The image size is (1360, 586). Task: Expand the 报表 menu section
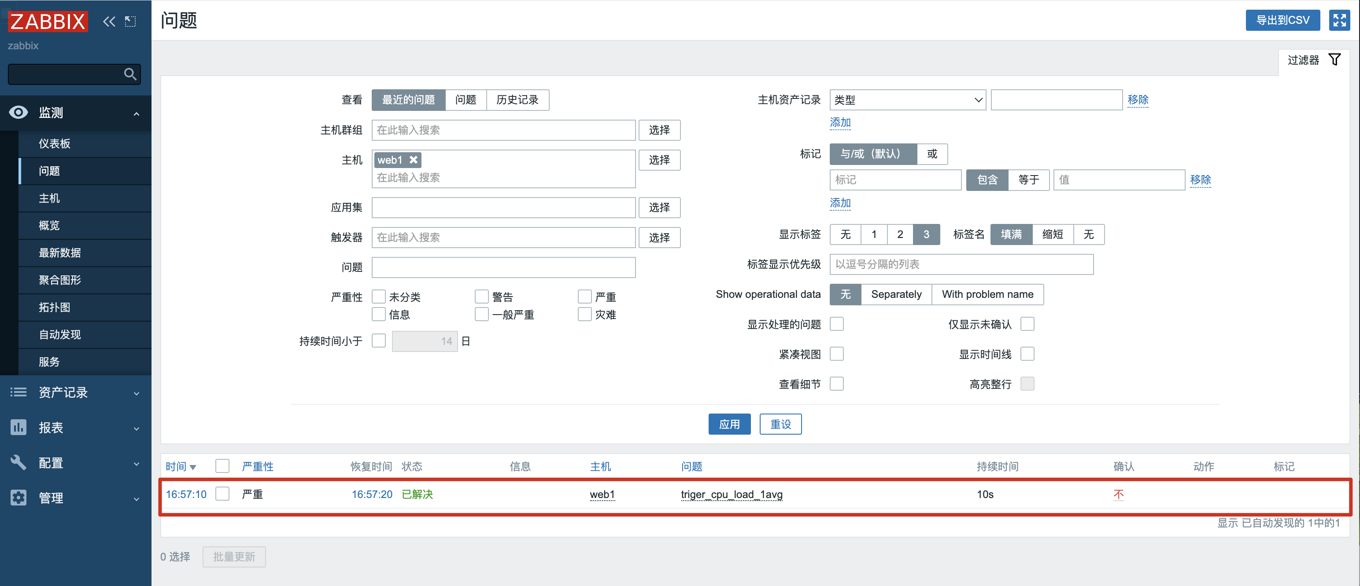point(136,429)
